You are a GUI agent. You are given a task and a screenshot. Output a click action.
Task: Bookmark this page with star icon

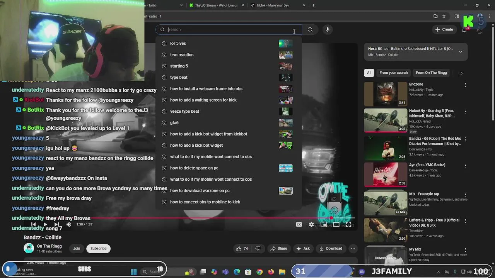[x=444, y=16]
